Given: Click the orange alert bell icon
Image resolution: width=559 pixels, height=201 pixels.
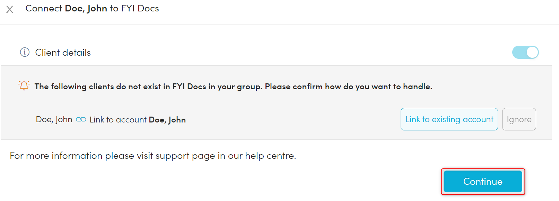Looking at the screenshot, I should coord(24,85).
